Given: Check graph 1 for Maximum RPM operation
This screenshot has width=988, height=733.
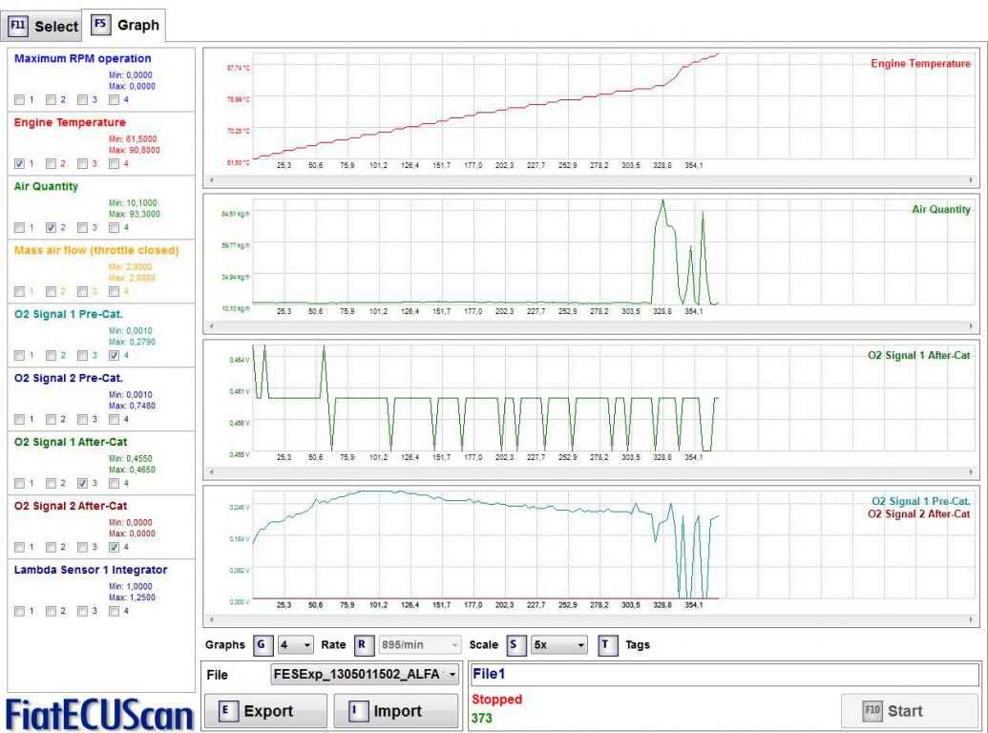Looking at the screenshot, I should [x=19, y=99].
